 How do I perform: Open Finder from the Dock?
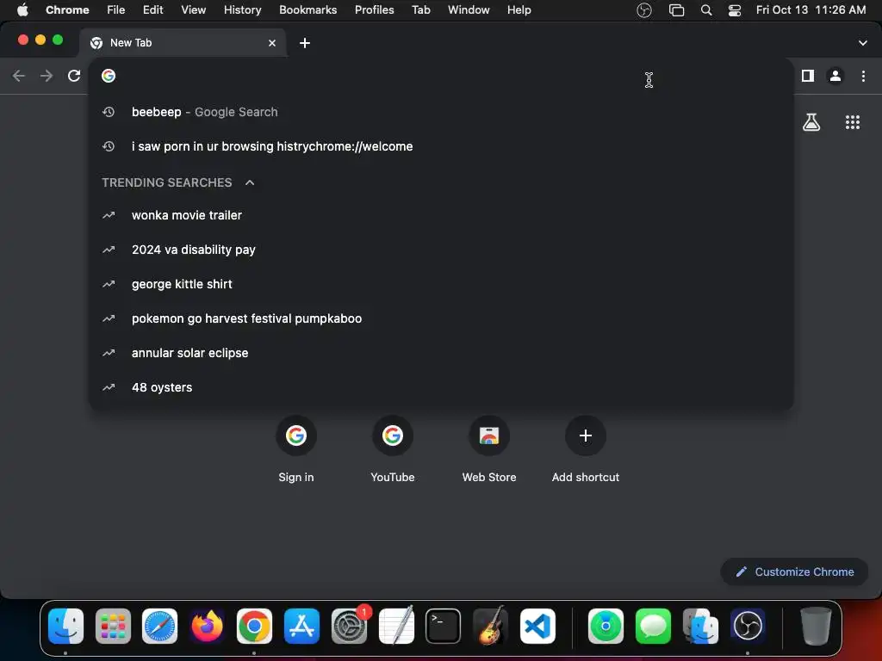tap(65, 626)
